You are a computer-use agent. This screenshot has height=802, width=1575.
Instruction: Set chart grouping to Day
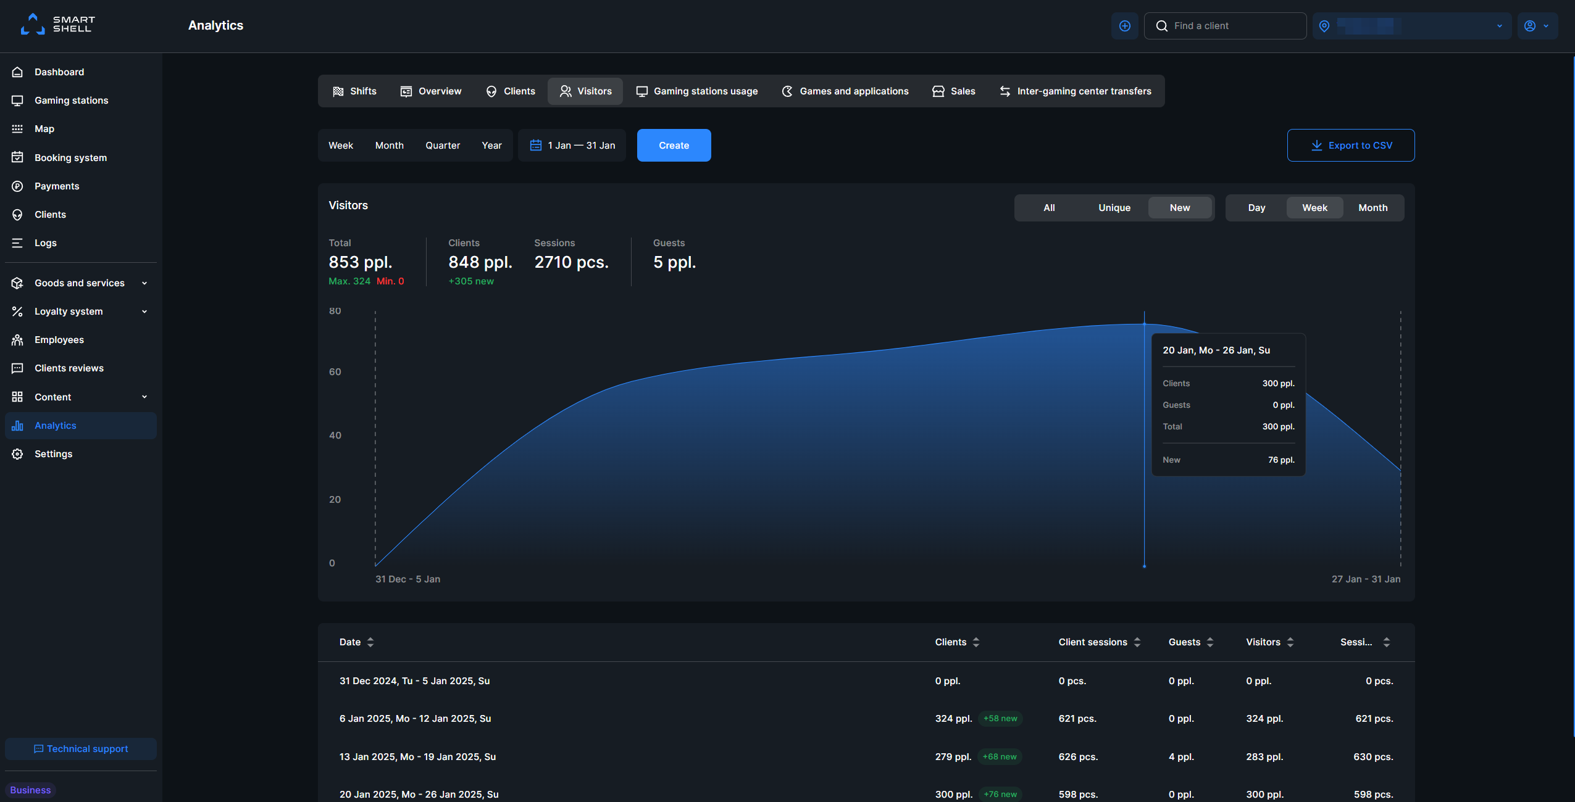pos(1256,208)
